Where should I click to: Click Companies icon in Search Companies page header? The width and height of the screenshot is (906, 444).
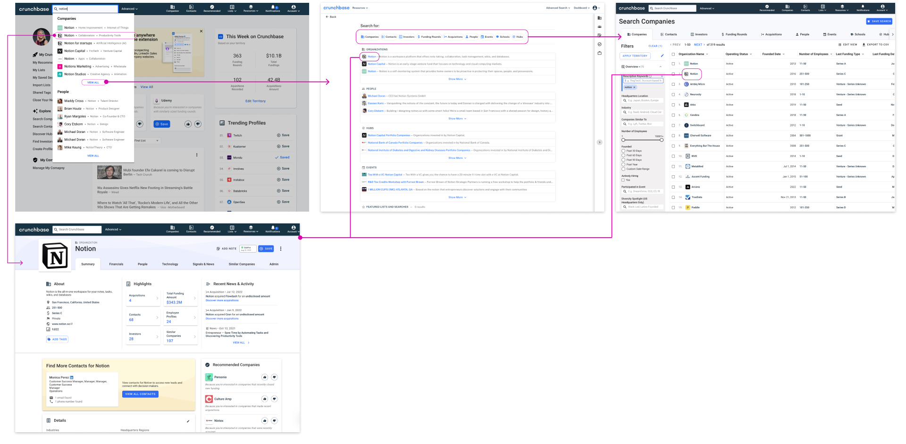[x=787, y=8]
